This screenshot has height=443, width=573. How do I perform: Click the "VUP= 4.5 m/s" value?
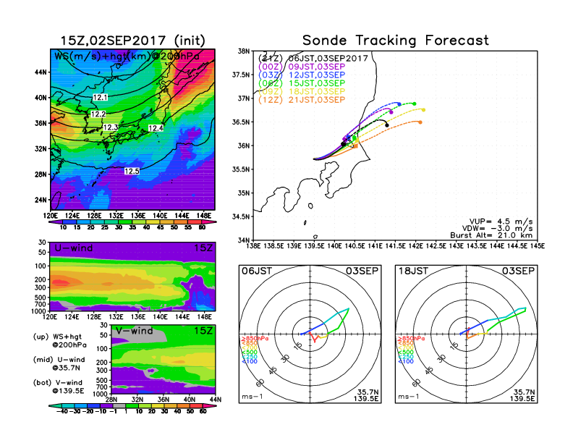click(x=501, y=221)
